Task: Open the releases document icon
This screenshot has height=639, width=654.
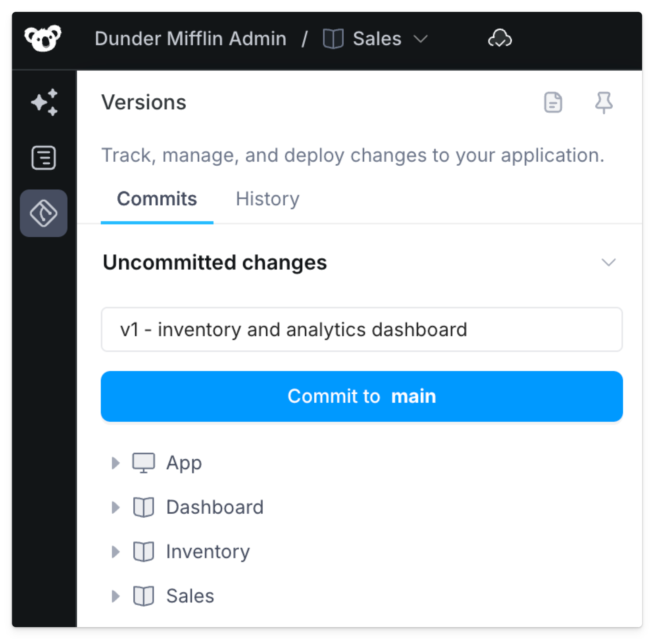Action: click(x=553, y=102)
